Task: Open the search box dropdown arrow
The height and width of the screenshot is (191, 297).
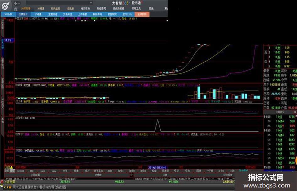Action: (x=91, y=3)
